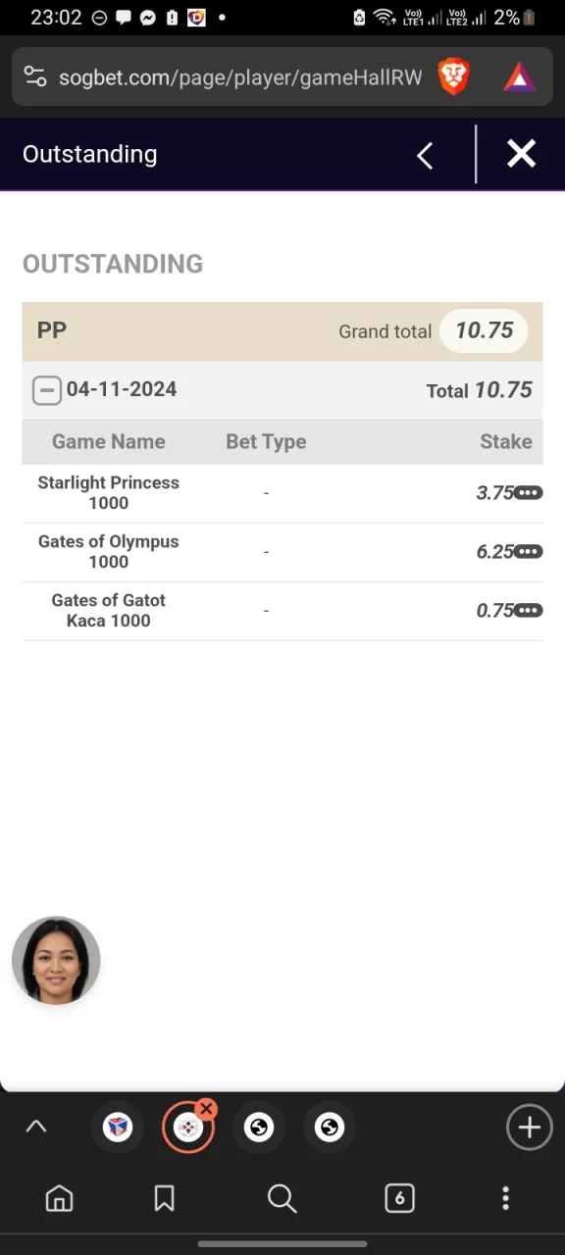
Task: Open bookmarks from bottom bar
Action: pyautogui.click(x=164, y=1198)
